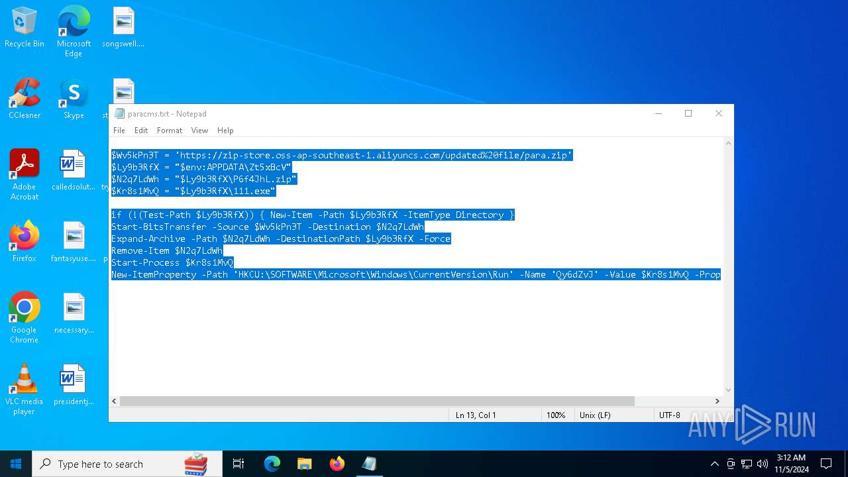This screenshot has width=848, height=477.
Task: Select the necessary image file icon
Action: pyautogui.click(x=74, y=313)
